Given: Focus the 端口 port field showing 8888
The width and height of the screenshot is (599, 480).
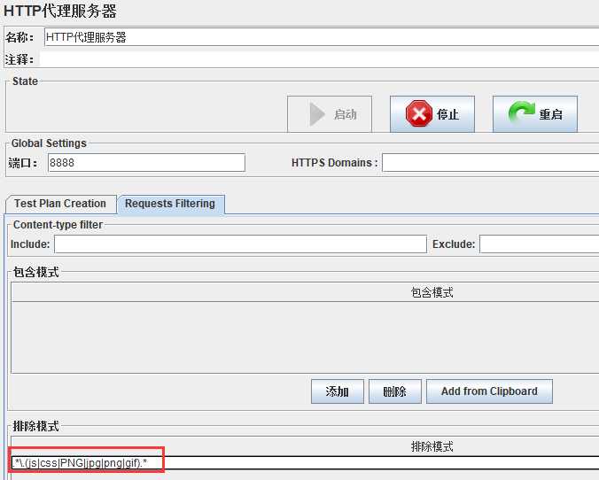Looking at the screenshot, I should (146, 163).
